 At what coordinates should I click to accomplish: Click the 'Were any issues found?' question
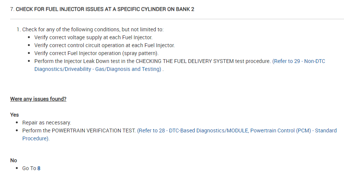click(38, 99)
